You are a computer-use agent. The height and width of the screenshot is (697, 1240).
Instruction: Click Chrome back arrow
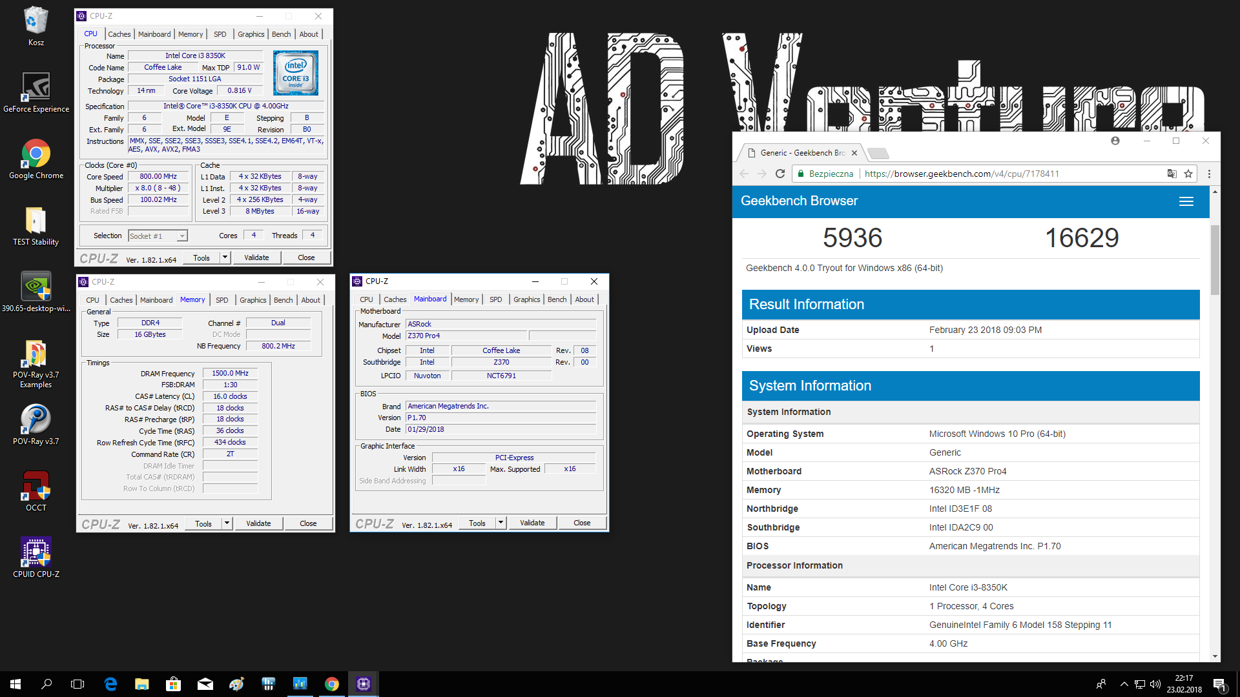[x=744, y=174]
